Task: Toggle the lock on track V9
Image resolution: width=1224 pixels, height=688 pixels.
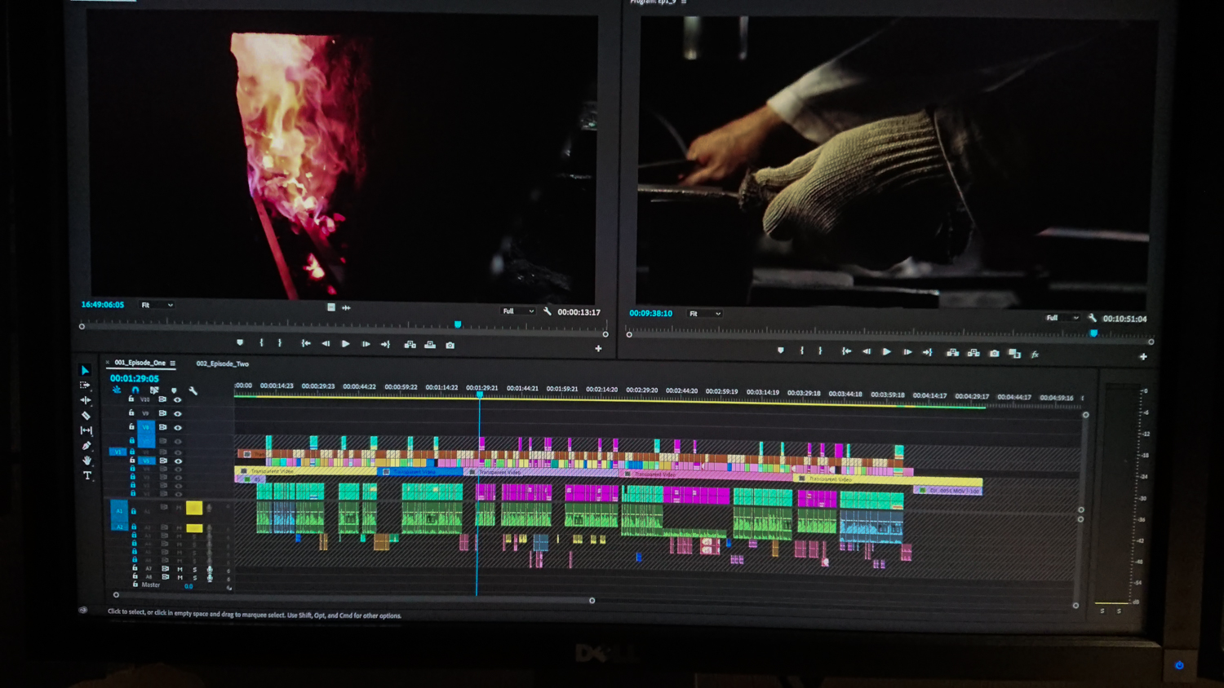Action: 131,413
